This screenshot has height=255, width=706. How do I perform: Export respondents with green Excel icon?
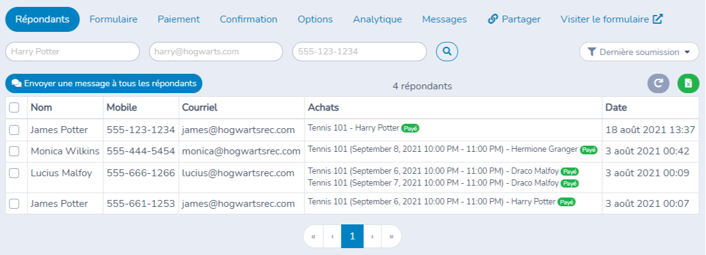point(688,84)
